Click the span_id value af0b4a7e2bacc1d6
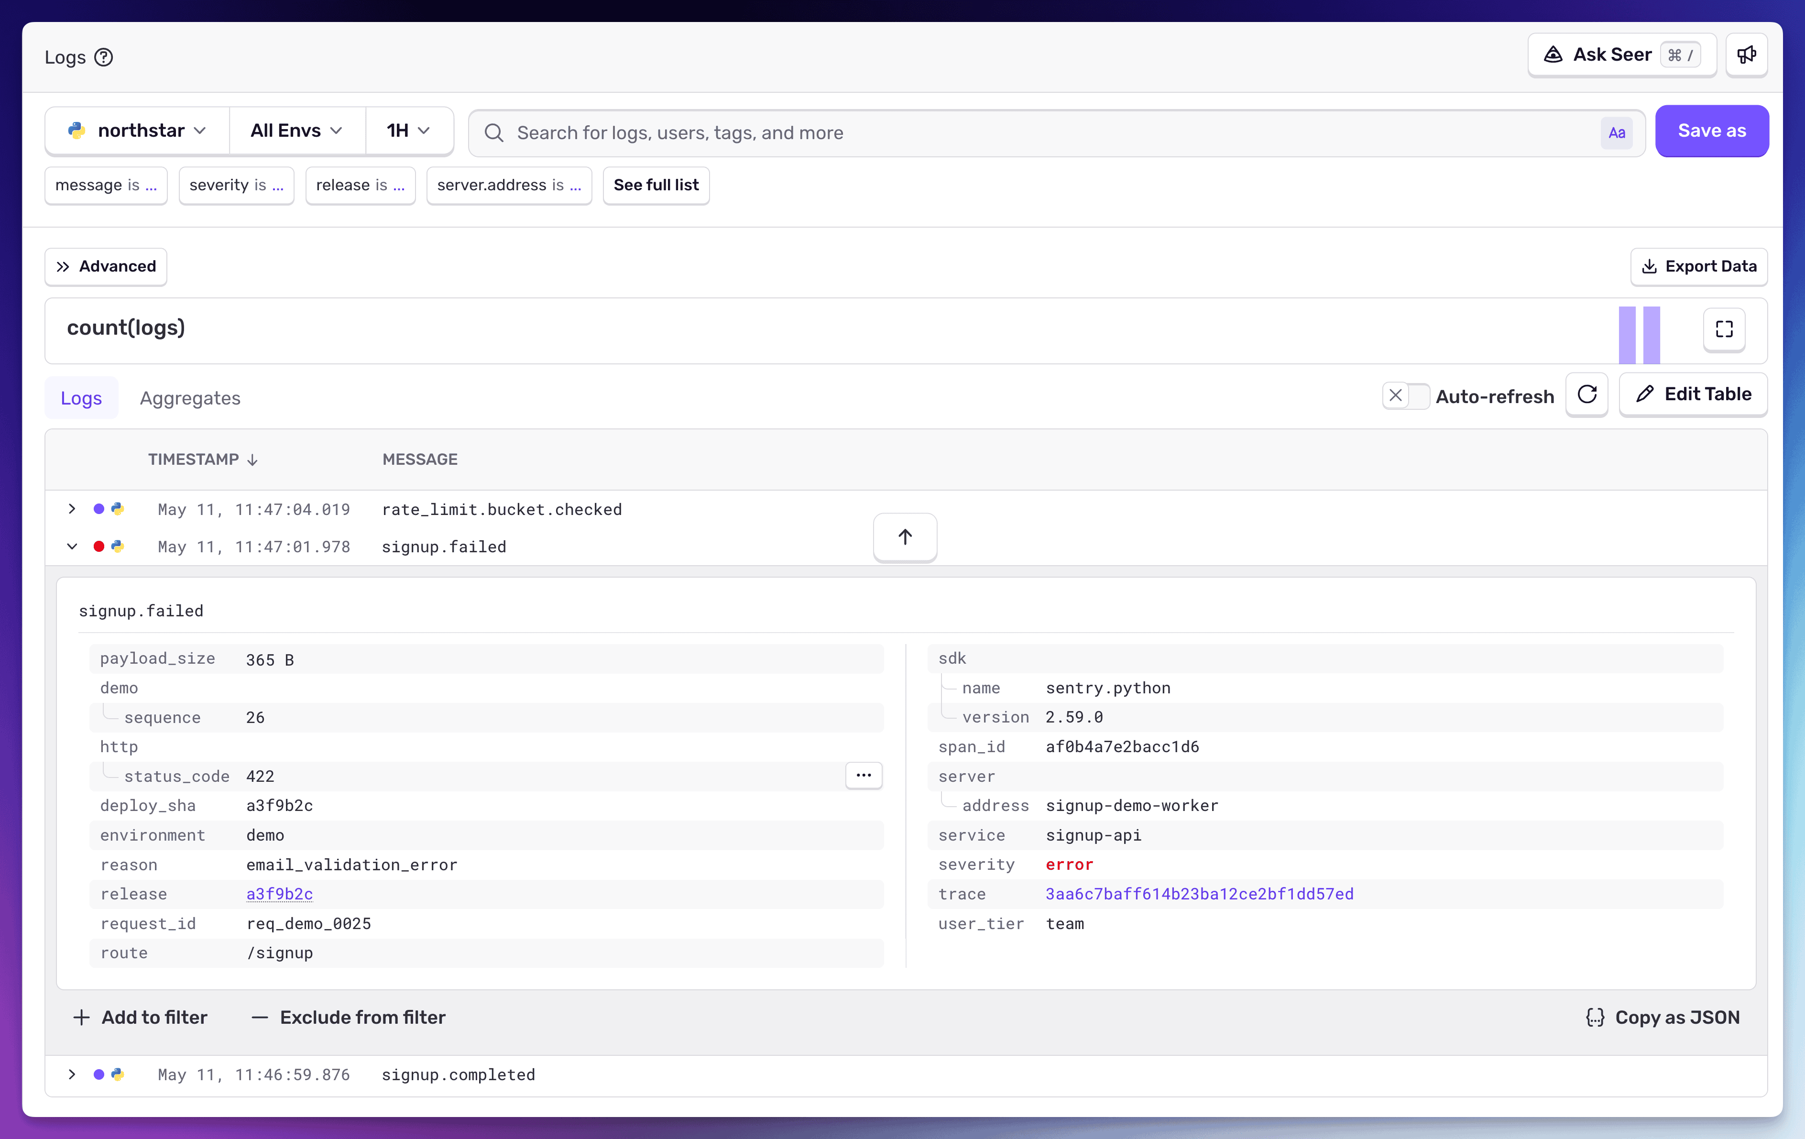 click(x=1122, y=747)
